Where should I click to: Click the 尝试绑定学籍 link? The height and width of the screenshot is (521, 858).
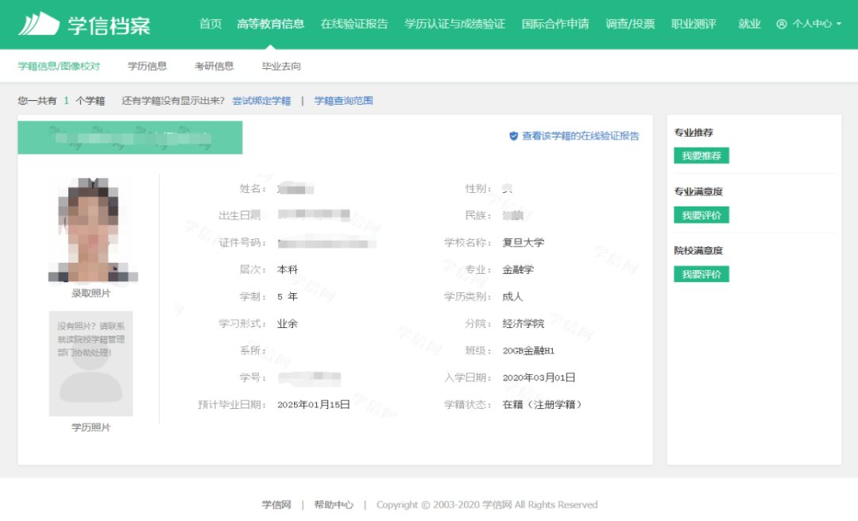click(x=261, y=101)
